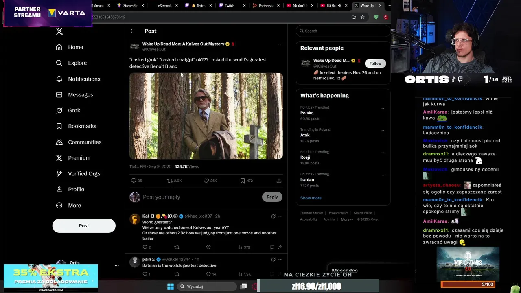This screenshot has width=521, height=293.
Task: Open options for the Iranian trend
Action: pyautogui.click(x=383, y=175)
